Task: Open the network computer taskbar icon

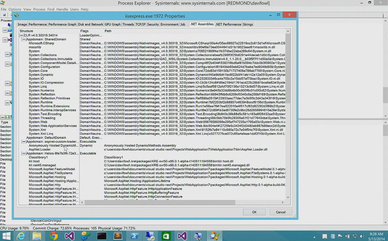Action: 150,236
